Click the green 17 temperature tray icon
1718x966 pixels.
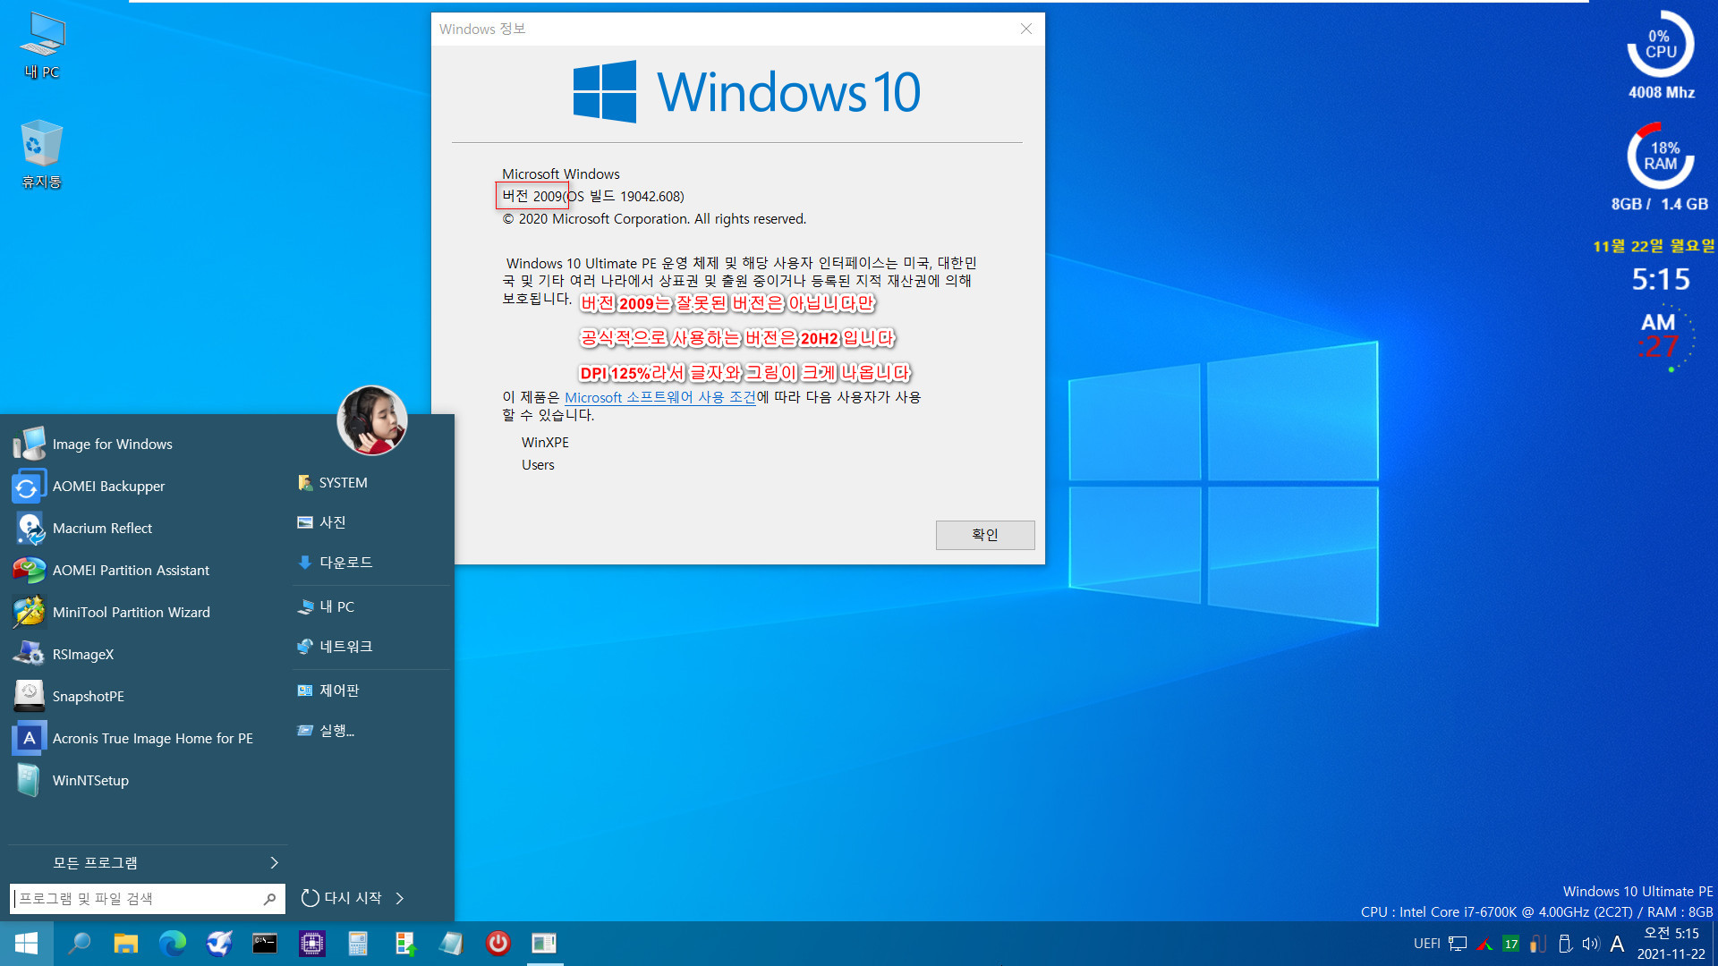pos(1511,944)
